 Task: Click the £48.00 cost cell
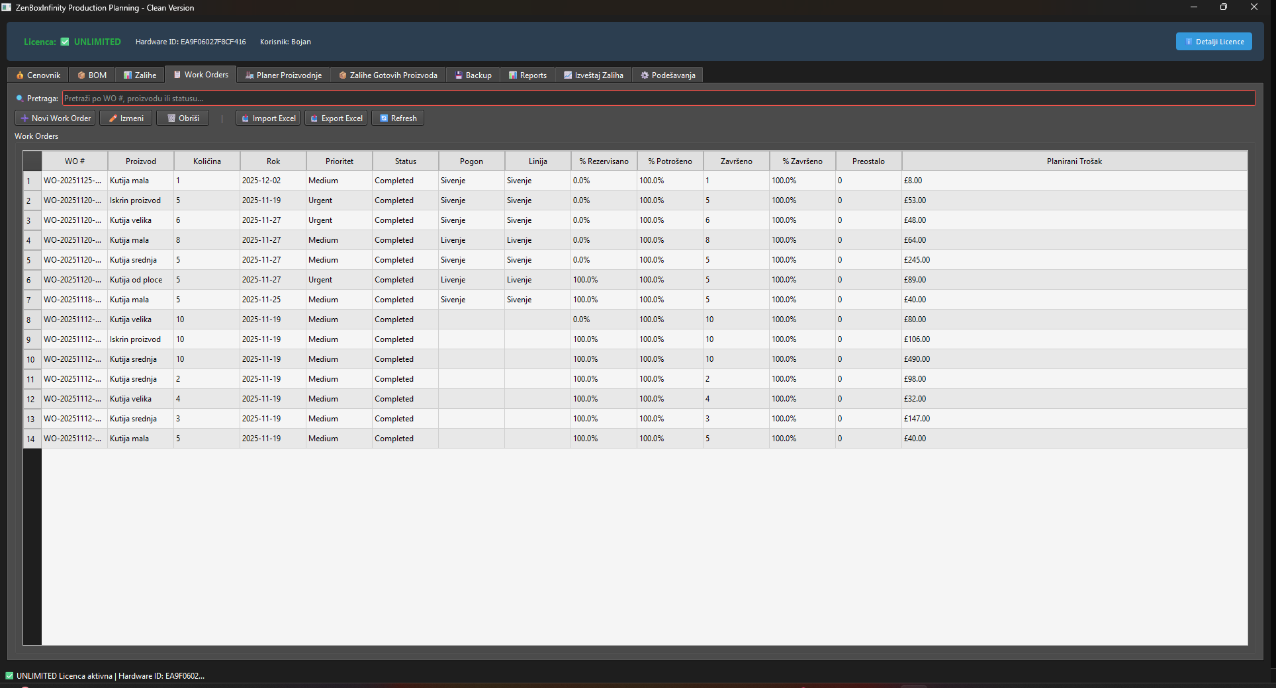[1075, 220]
